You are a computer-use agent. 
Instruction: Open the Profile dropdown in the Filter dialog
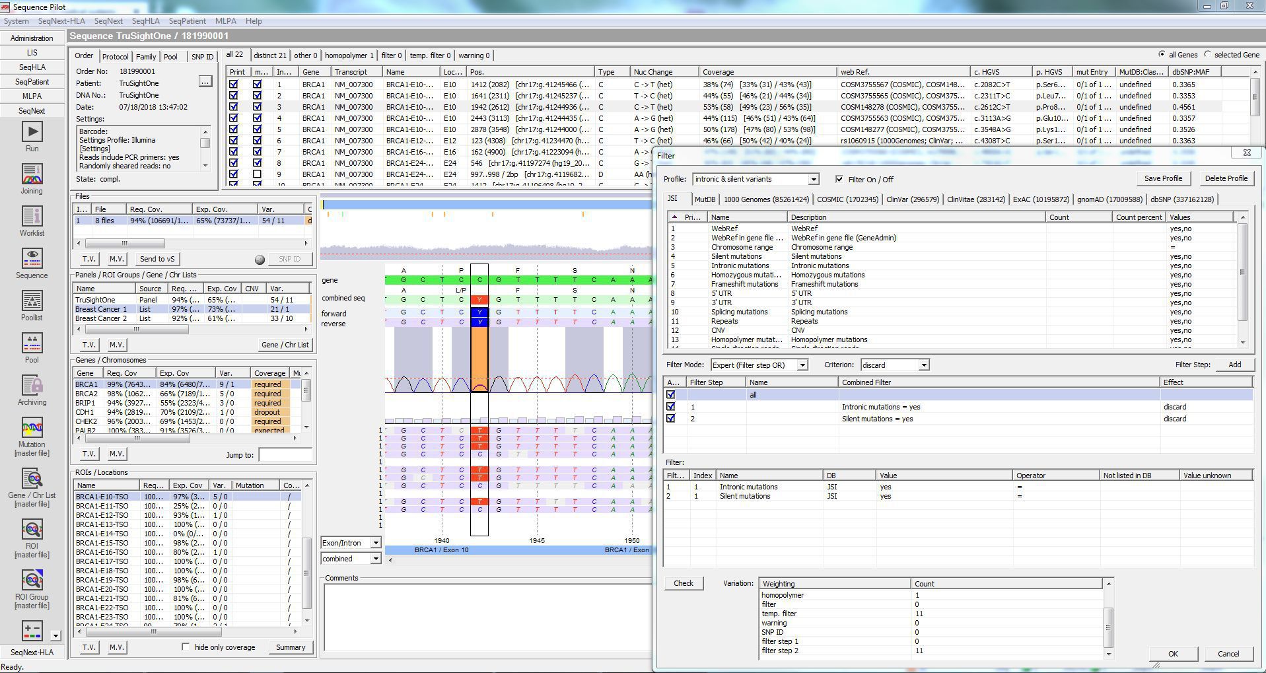(x=814, y=179)
